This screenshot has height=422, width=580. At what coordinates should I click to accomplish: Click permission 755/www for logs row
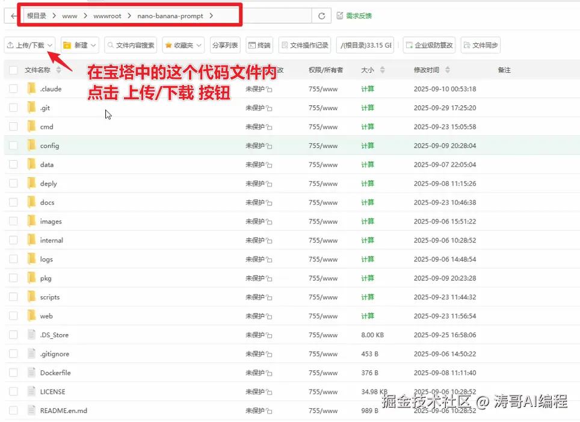pos(323,259)
